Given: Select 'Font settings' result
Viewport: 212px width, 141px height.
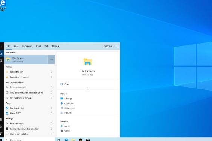Looking at the screenshot, I should (16, 123).
